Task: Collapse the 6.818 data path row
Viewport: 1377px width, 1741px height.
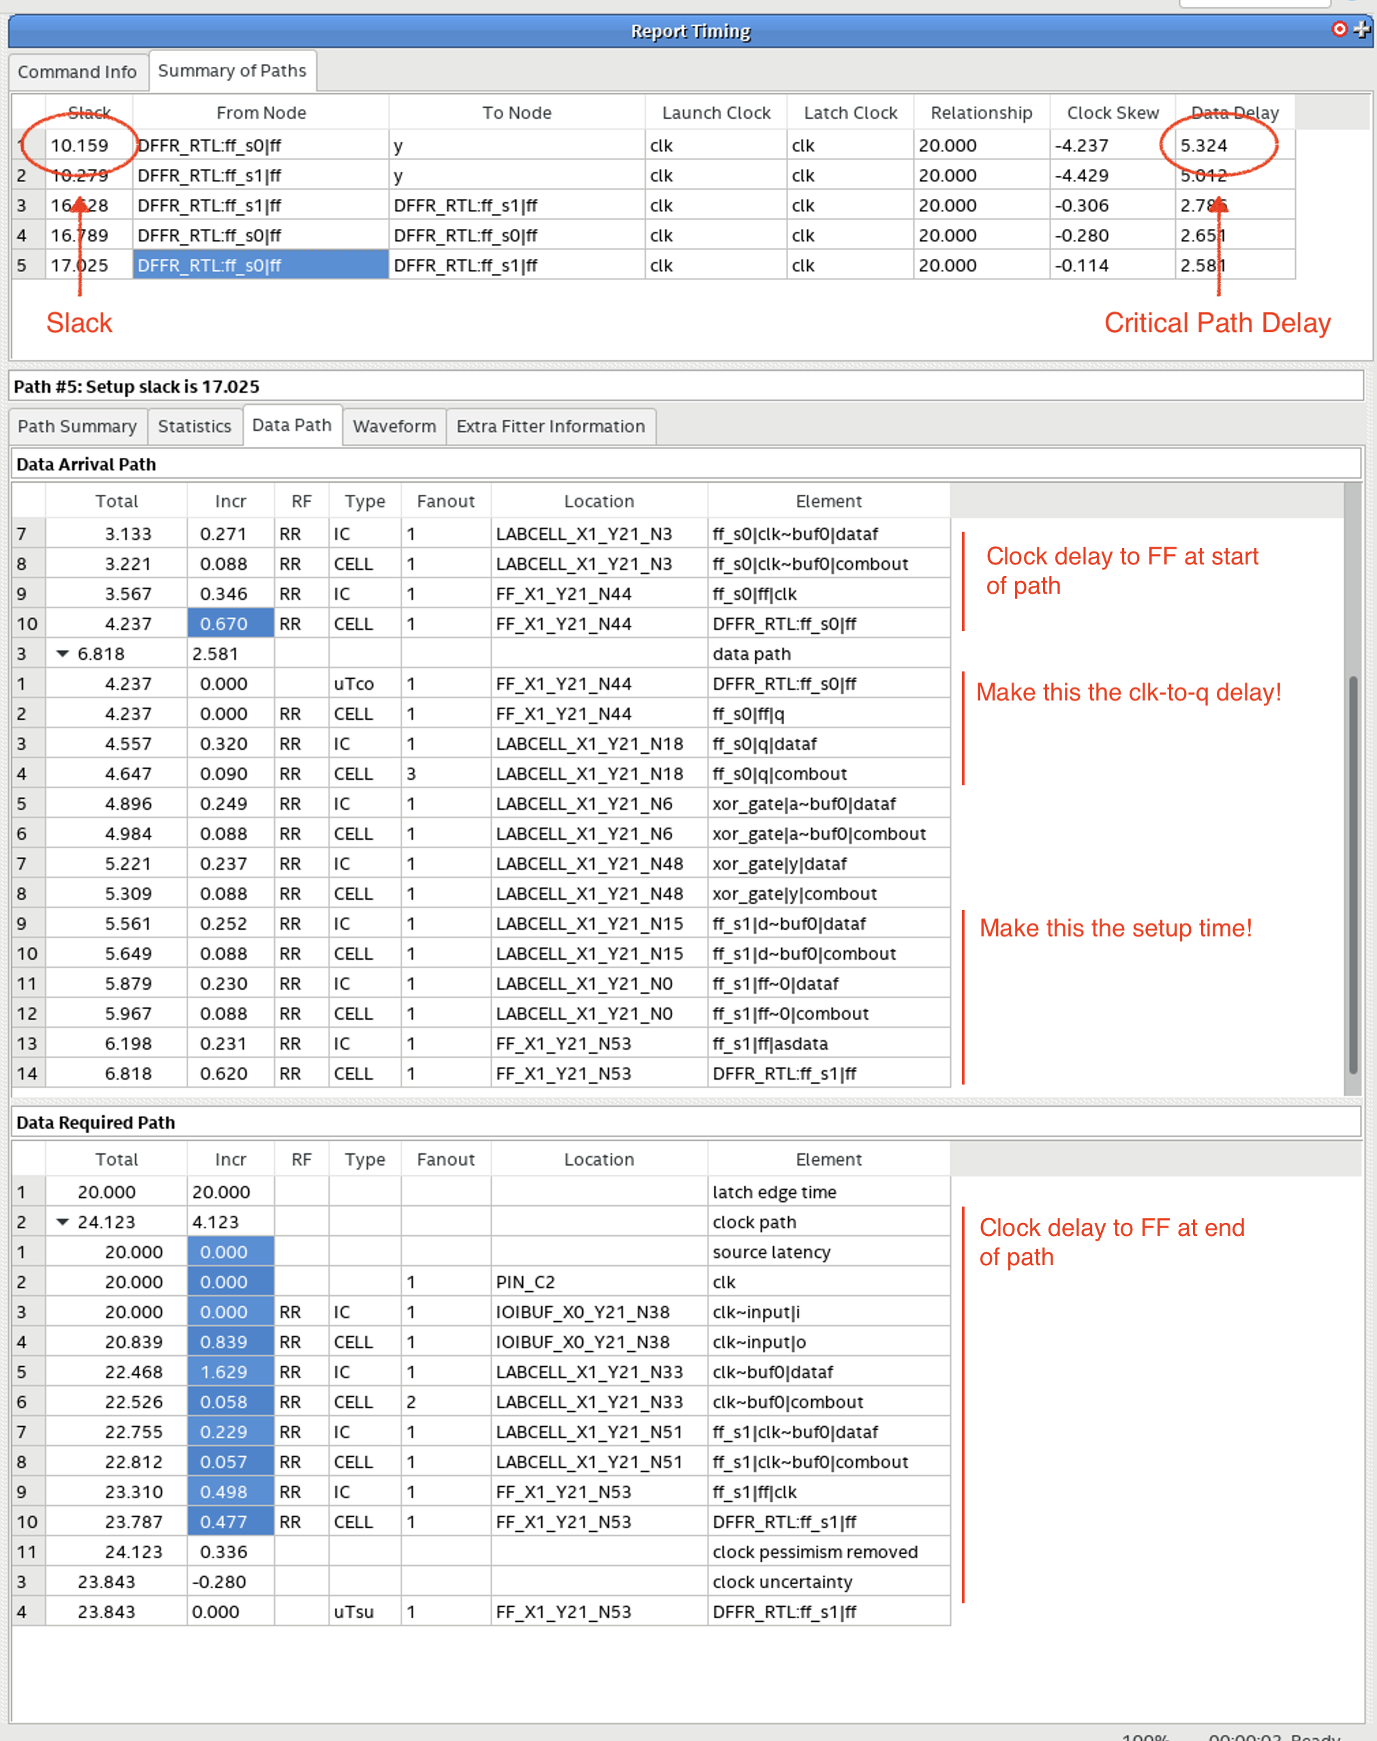Action: click(x=62, y=654)
